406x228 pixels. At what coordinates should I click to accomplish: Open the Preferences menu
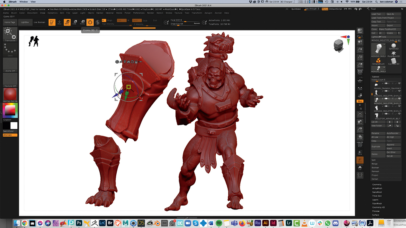pos(139,13)
